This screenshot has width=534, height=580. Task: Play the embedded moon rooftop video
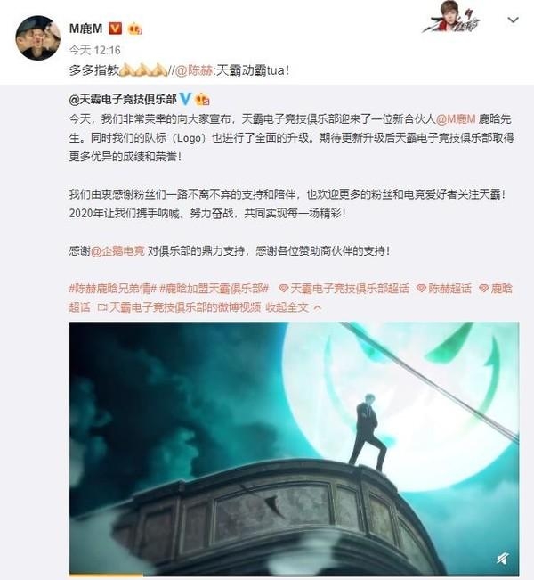point(295,448)
